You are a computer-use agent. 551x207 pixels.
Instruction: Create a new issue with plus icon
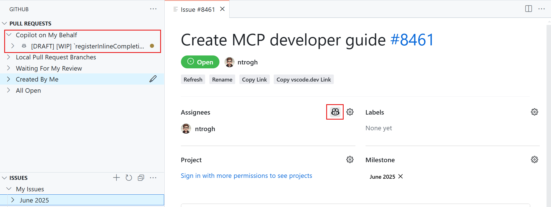pyautogui.click(x=116, y=178)
